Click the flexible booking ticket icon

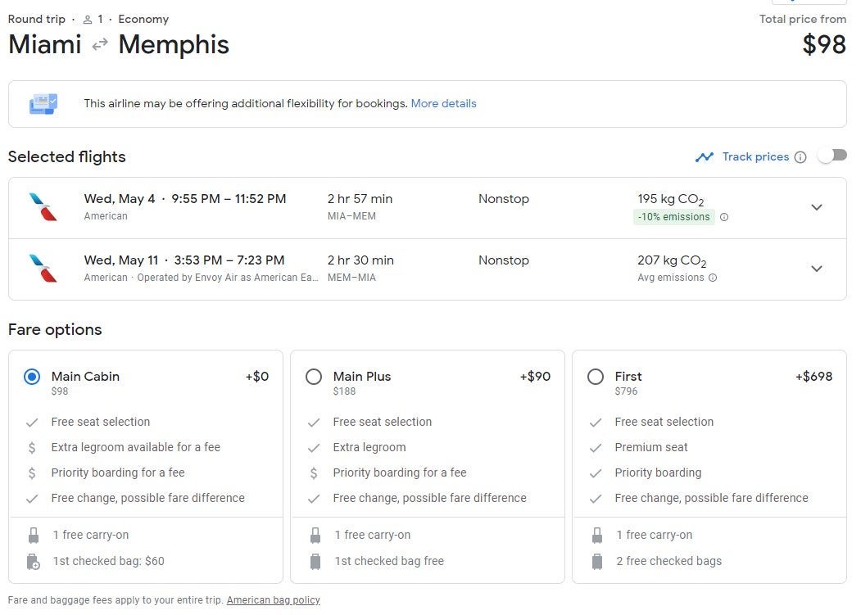coord(43,104)
